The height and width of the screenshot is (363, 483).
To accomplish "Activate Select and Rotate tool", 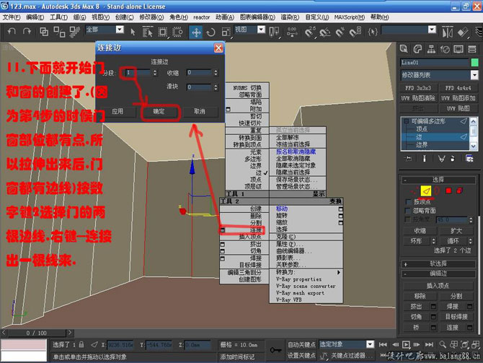I will point(211,32).
